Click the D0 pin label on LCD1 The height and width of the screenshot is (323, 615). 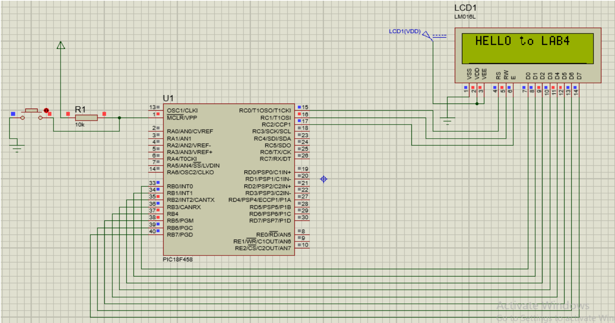coord(528,76)
